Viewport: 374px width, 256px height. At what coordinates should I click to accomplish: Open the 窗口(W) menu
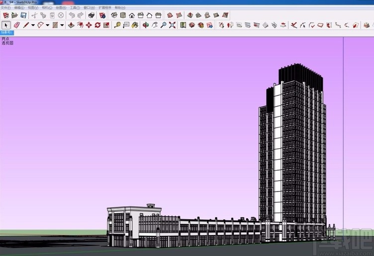pyautogui.click(x=89, y=7)
